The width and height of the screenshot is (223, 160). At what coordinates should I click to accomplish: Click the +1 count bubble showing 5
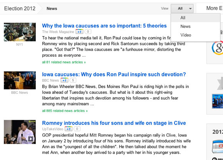(73, 80)
